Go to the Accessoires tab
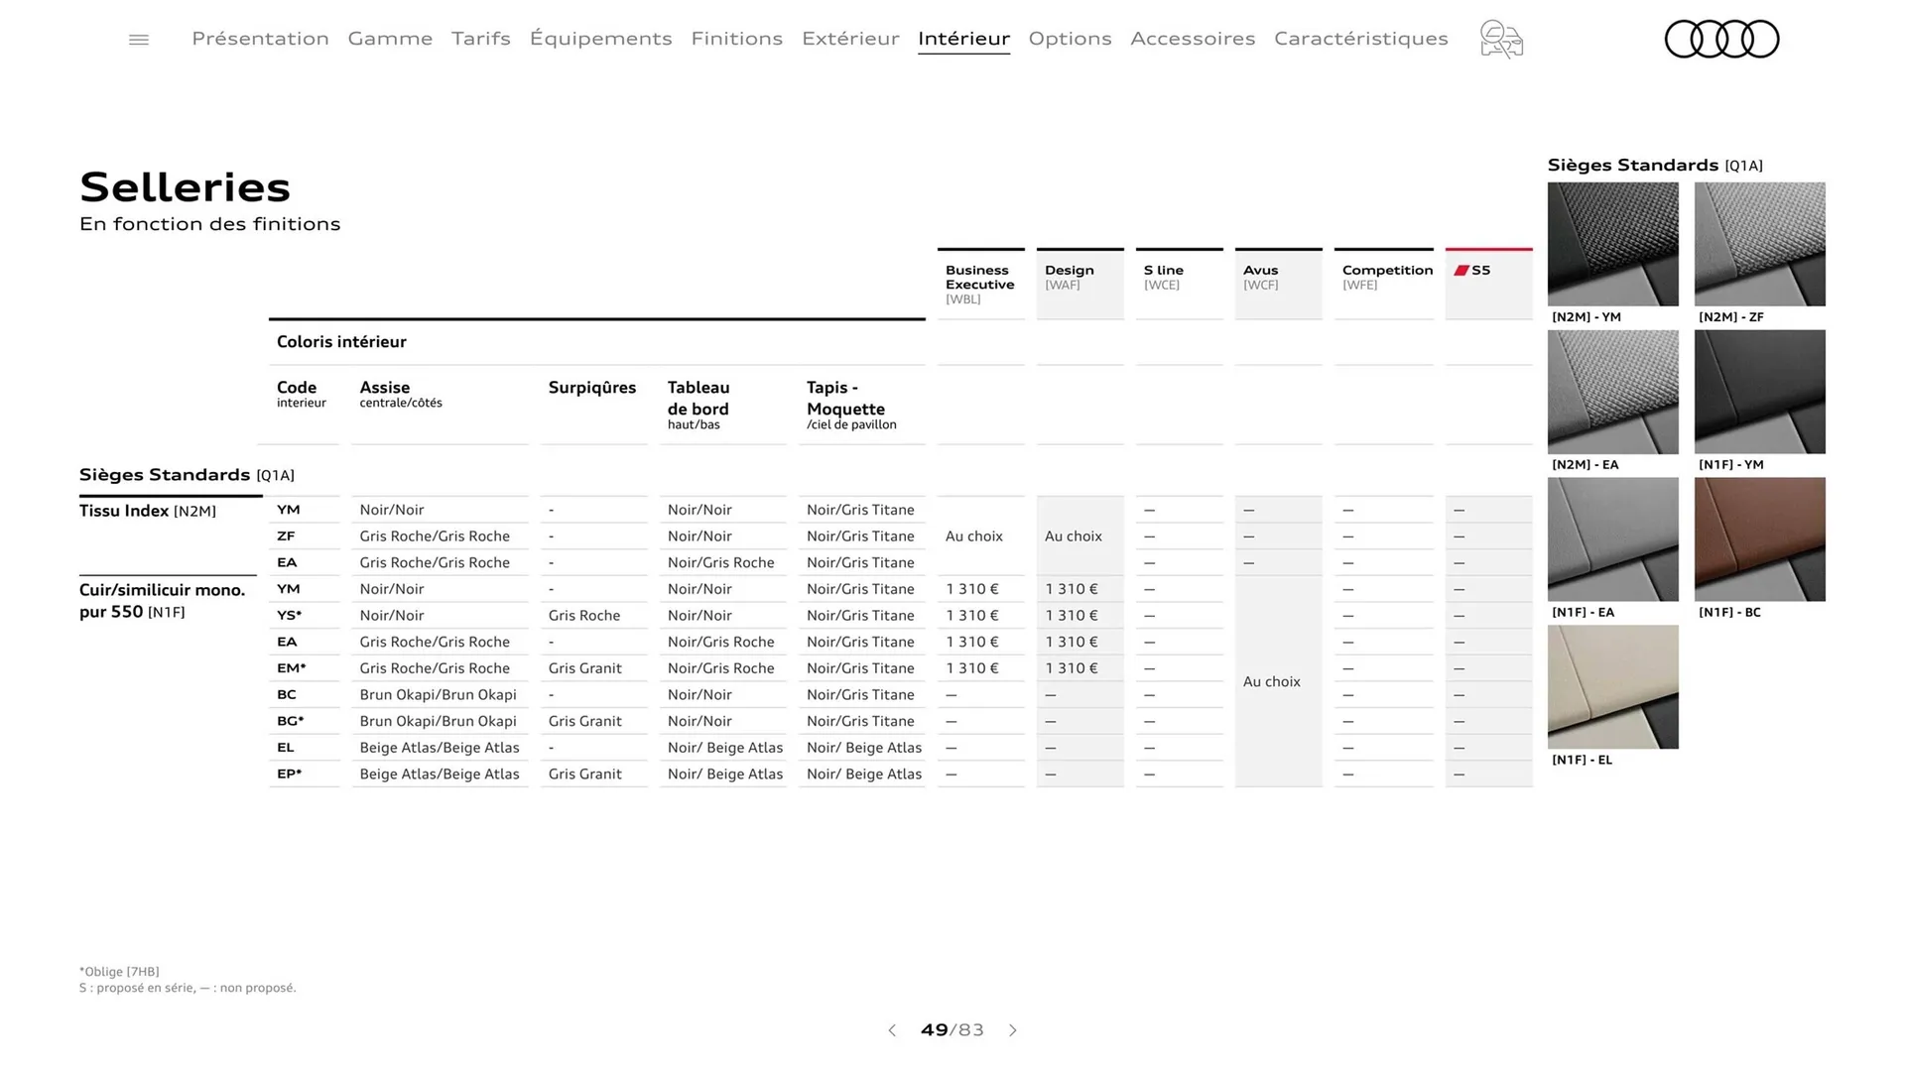 1193,39
